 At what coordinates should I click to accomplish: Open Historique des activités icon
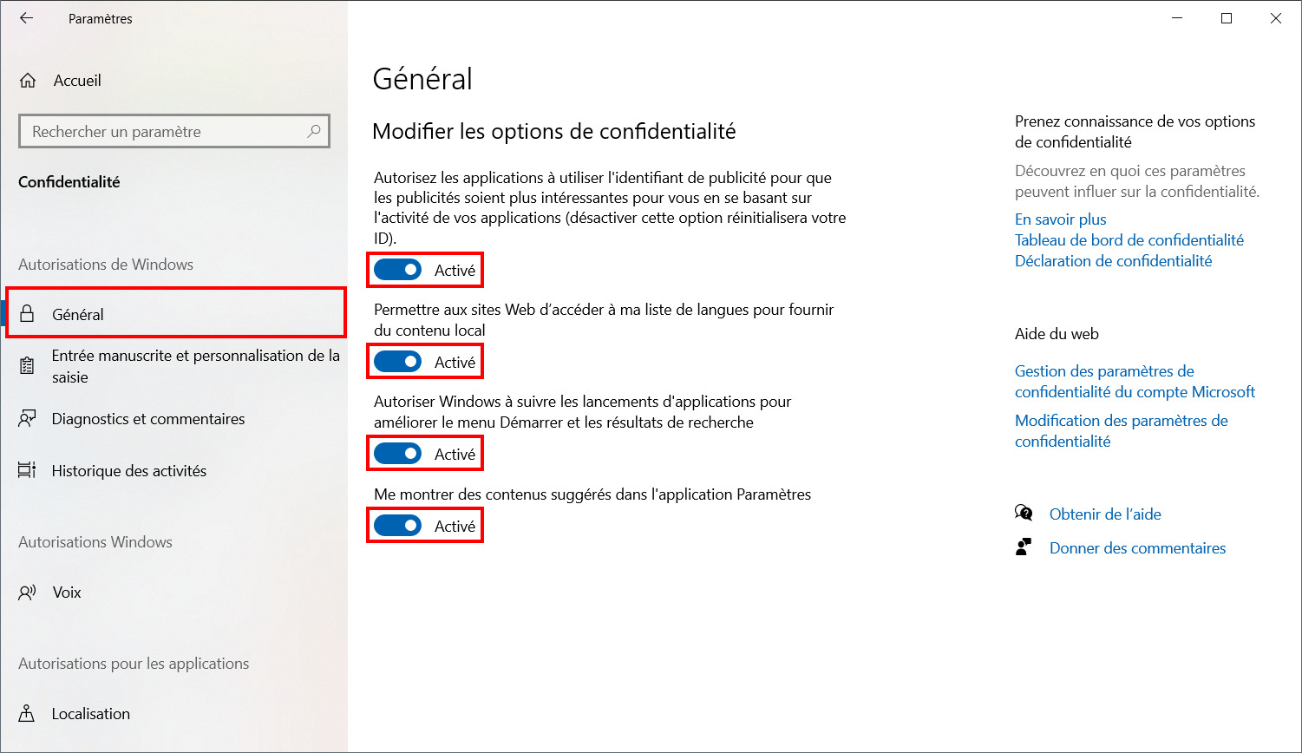[x=28, y=470]
